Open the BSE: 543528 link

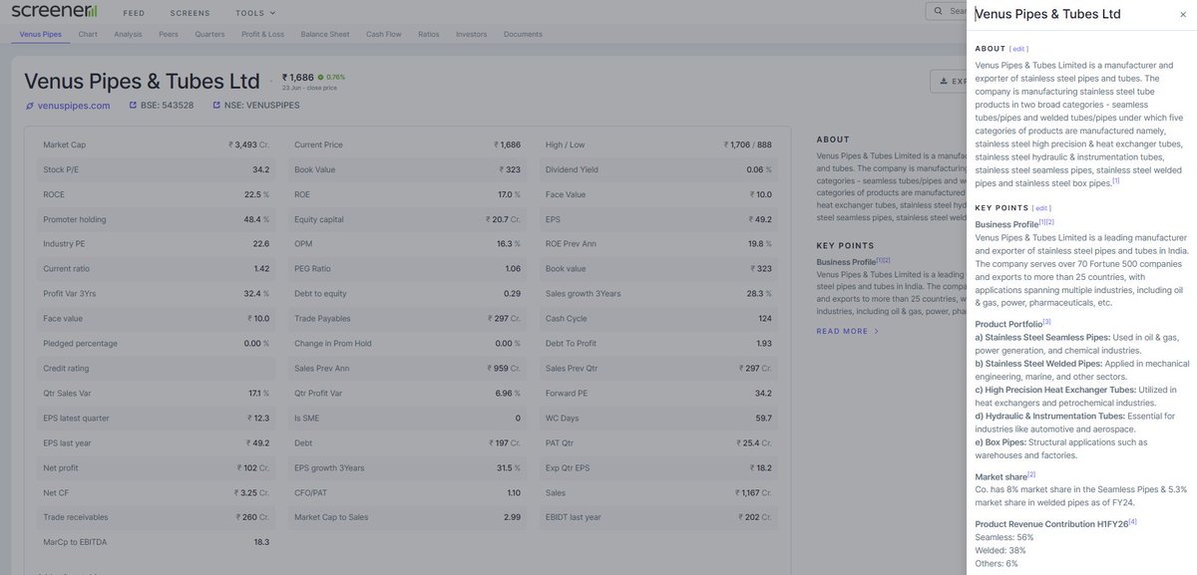point(168,106)
